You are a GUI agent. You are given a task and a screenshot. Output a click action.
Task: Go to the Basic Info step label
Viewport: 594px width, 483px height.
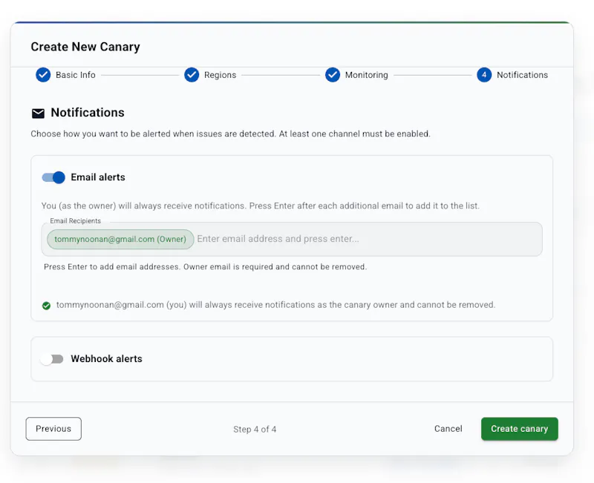click(76, 75)
